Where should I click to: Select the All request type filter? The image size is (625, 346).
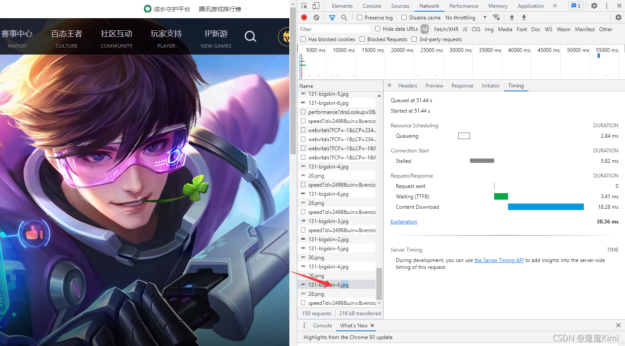tap(424, 29)
